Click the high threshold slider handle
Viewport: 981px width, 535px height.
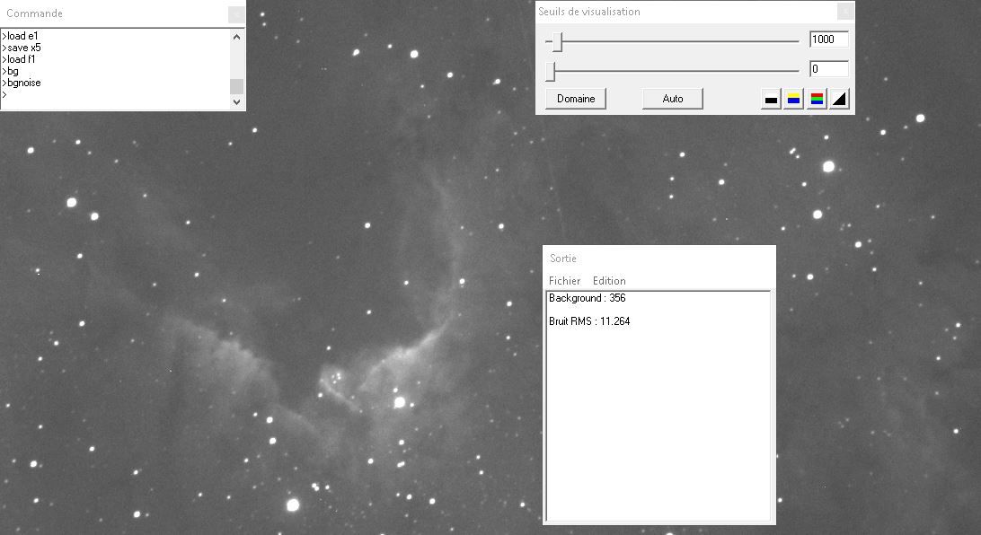pos(558,42)
